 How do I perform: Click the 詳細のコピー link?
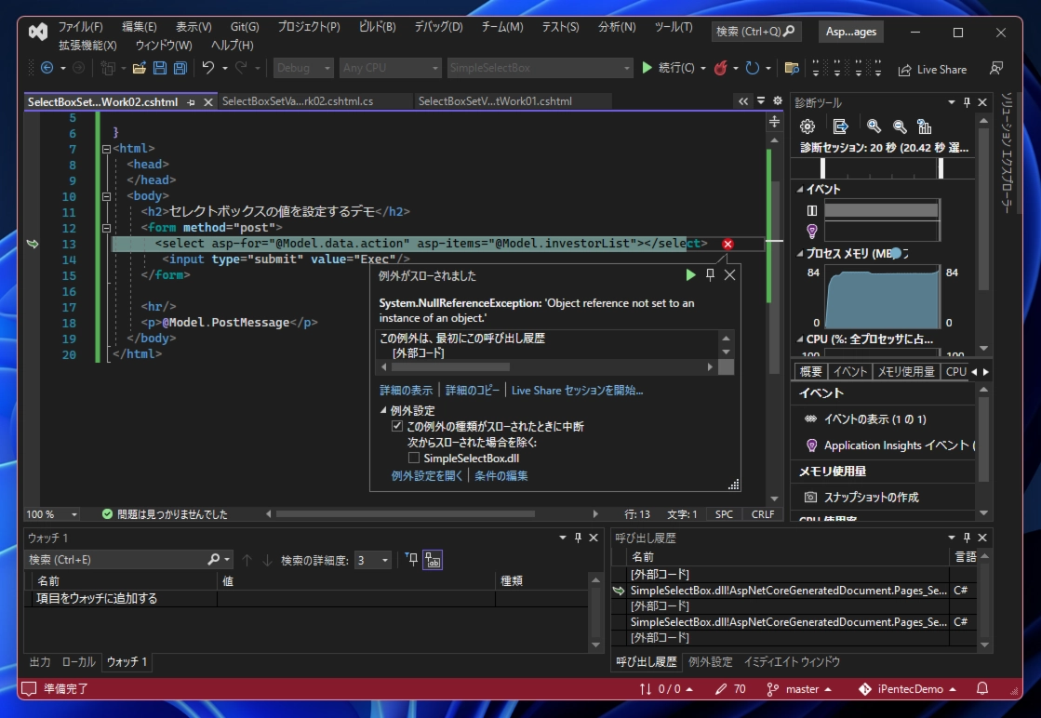[472, 391]
